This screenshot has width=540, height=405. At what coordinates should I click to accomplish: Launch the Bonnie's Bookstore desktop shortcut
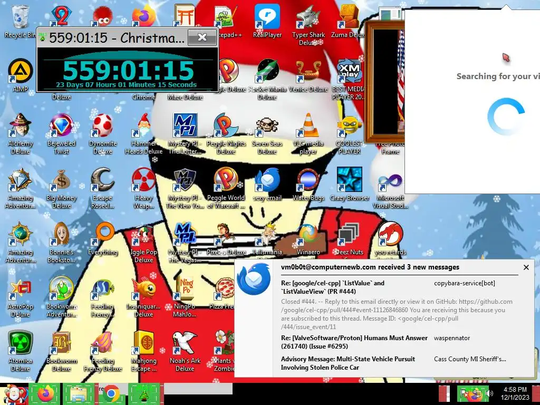click(x=61, y=242)
